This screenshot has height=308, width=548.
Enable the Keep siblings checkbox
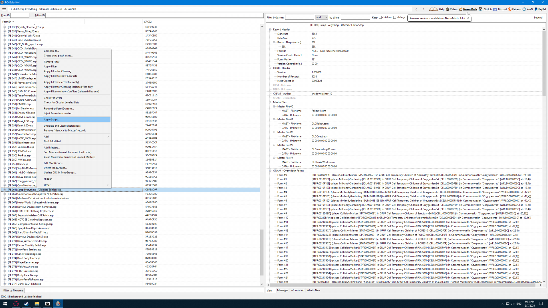tap(395, 17)
